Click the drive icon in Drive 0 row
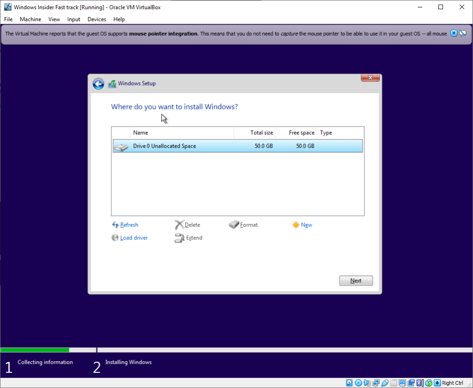 pos(121,147)
